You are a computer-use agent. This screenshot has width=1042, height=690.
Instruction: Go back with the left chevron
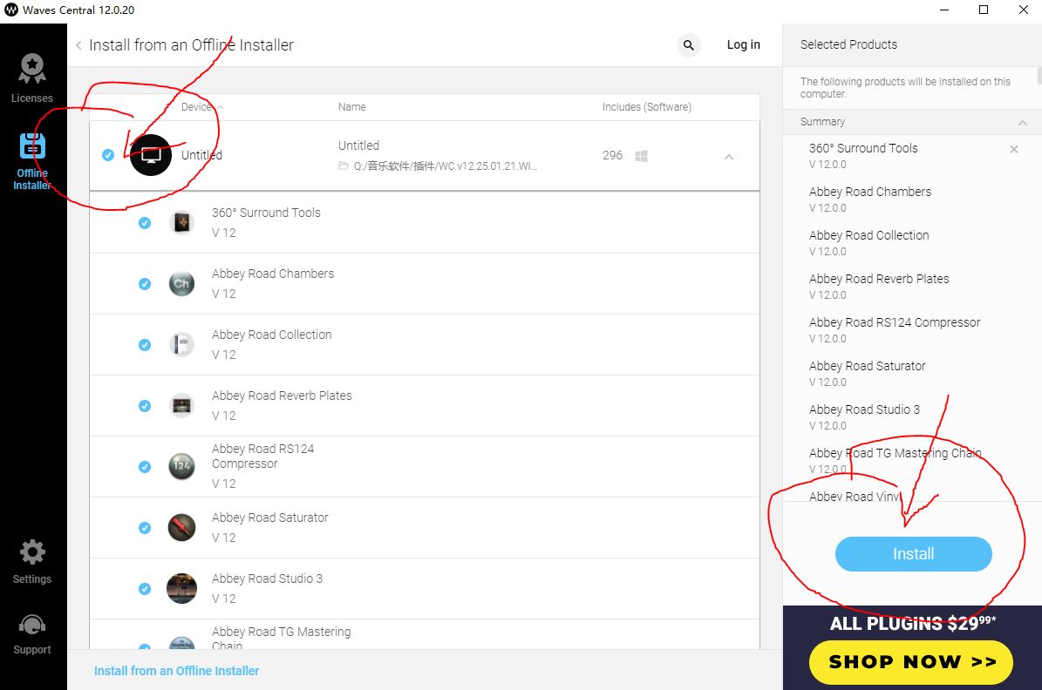tap(78, 45)
